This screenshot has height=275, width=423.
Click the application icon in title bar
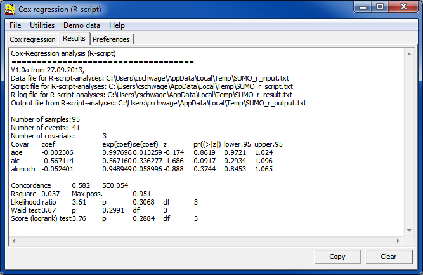pyautogui.click(x=10, y=10)
